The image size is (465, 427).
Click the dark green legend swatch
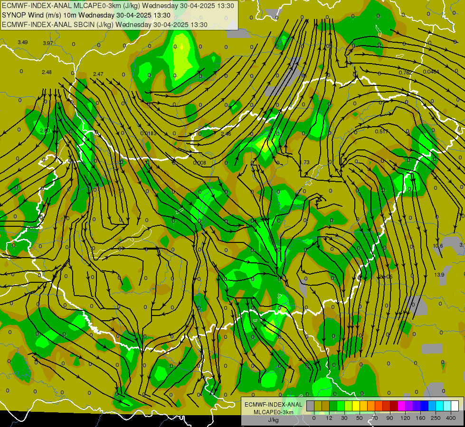333,406
